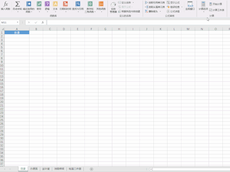This screenshot has height=172, width=230.
Task: Open the 文本 text functions icon
Action: (x=55, y=5)
